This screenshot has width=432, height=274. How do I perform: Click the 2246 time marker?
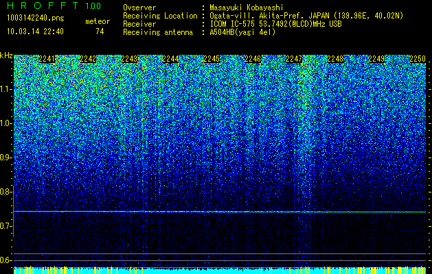pyautogui.click(x=253, y=59)
